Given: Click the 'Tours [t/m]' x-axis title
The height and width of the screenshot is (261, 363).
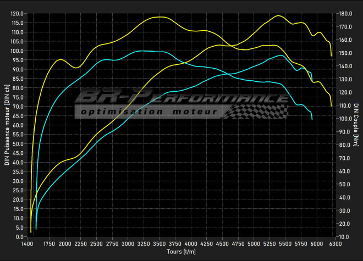Looking at the screenshot, I should pos(182,252).
